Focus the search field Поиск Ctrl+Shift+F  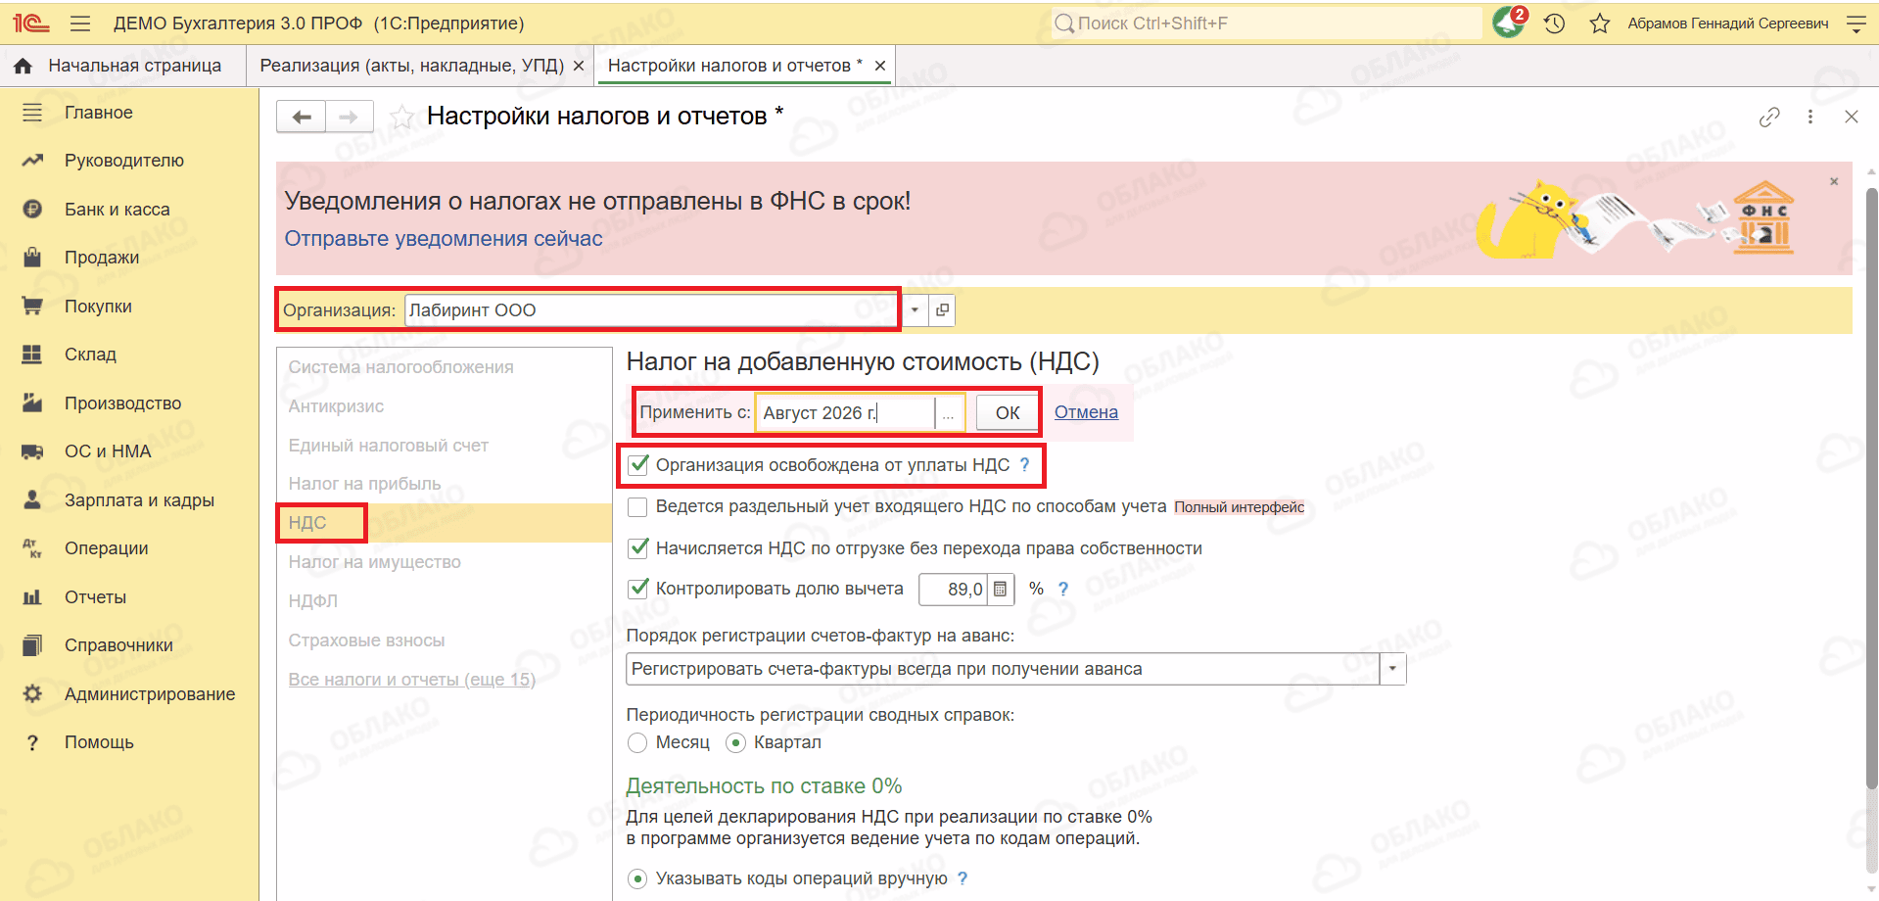[1265, 24]
